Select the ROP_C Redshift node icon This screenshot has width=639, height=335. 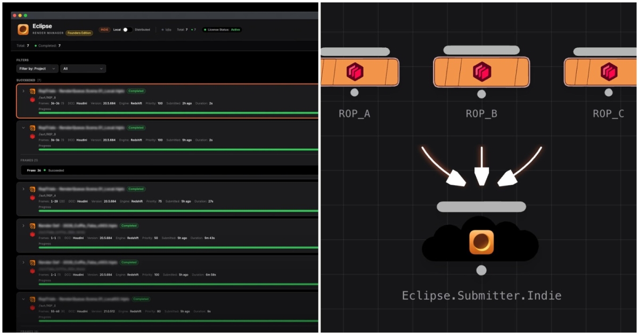(609, 72)
